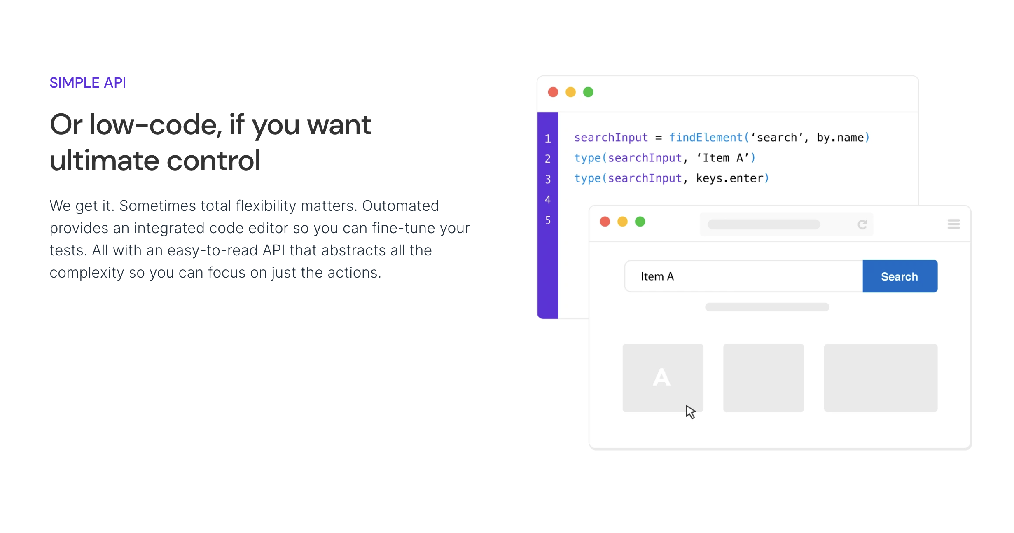The height and width of the screenshot is (533, 1014).
Task: Click line number 5 in the code gutter
Action: pyautogui.click(x=548, y=220)
